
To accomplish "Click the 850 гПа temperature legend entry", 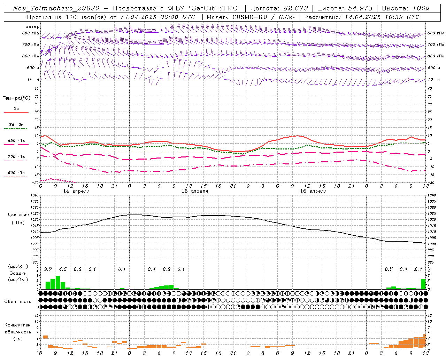I will pos(16,141).
